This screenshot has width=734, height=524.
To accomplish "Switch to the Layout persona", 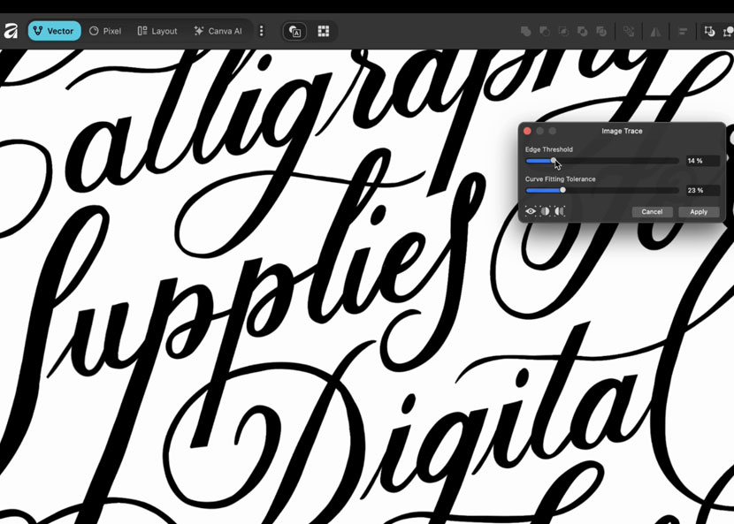I will (x=157, y=30).
